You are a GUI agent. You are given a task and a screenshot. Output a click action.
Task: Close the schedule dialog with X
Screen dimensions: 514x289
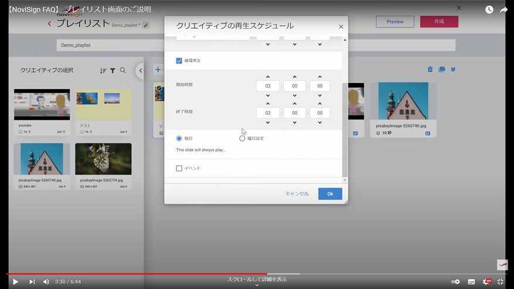pos(341,26)
